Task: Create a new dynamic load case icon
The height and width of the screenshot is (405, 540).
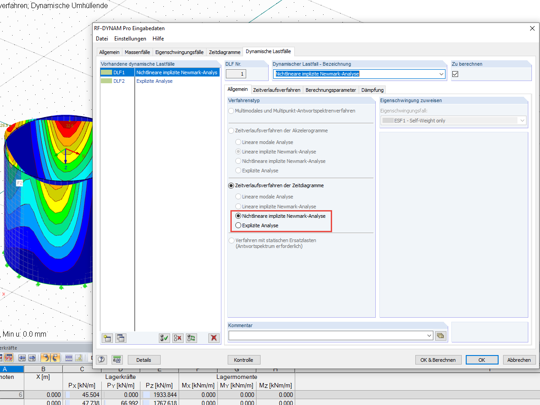Action: (107, 338)
